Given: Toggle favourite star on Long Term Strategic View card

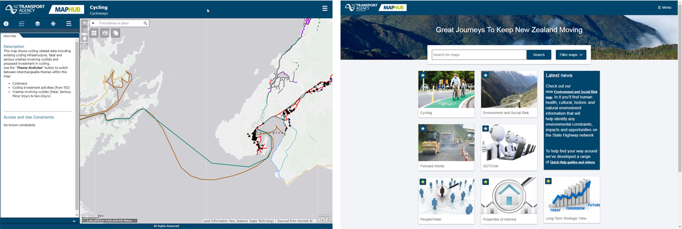Looking at the screenshot, I should (x=548, y=181).
